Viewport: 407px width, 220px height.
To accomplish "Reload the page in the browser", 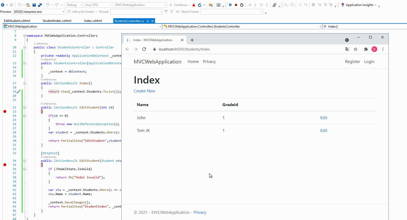I will (x=144, y=49).
